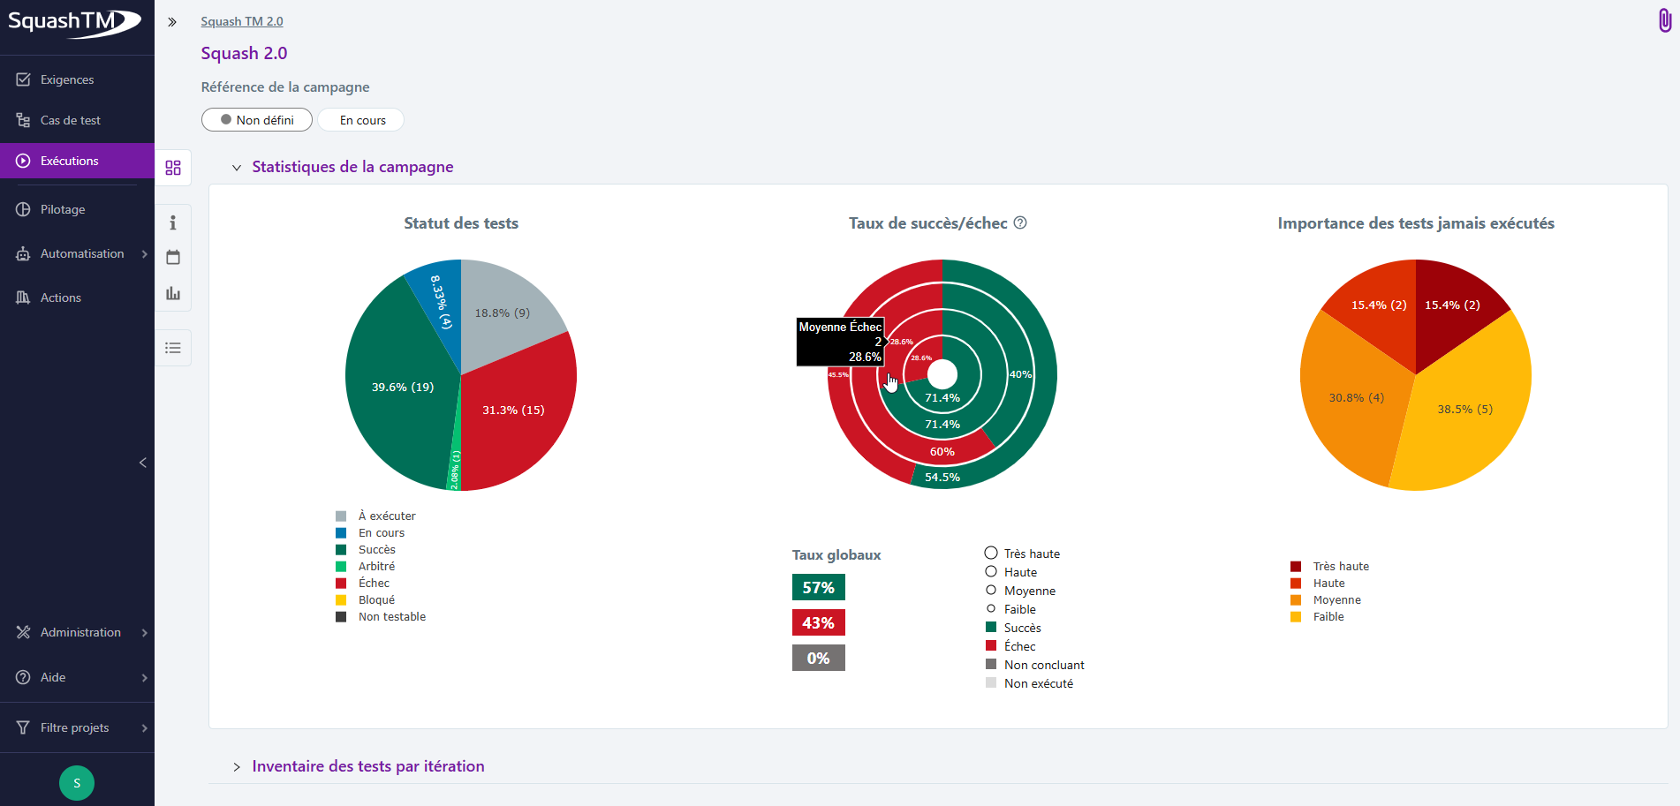Collapse the Statistiques de la campagne section

click(237, 168)
